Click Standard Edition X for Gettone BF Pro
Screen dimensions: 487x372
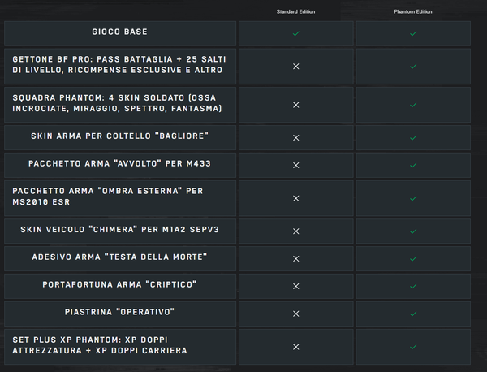pyautogui.click(x=296, y=66)
